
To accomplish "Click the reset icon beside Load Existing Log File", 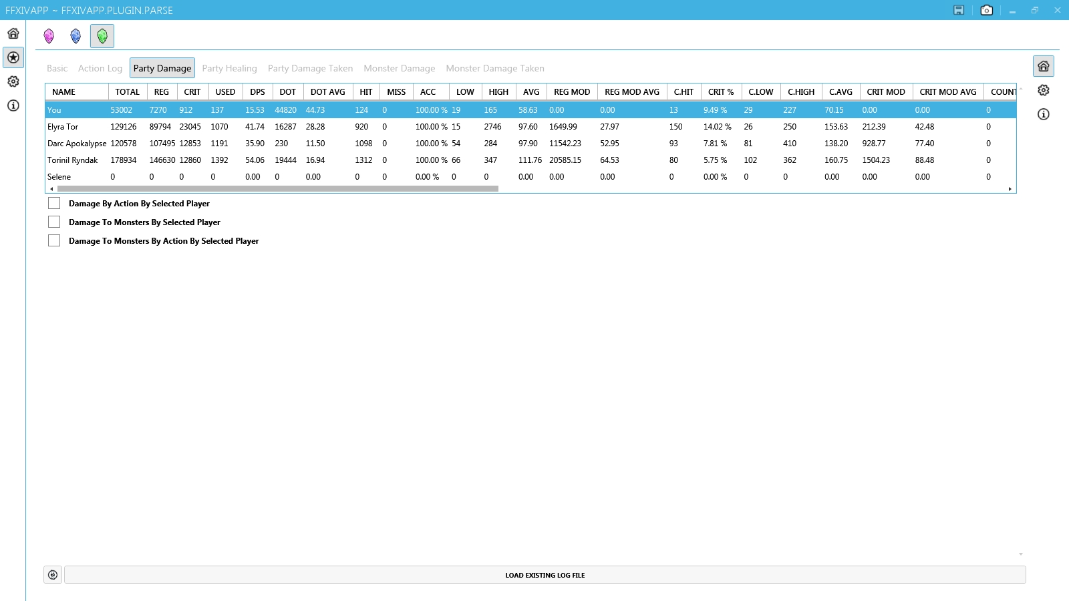I will 53,575.
